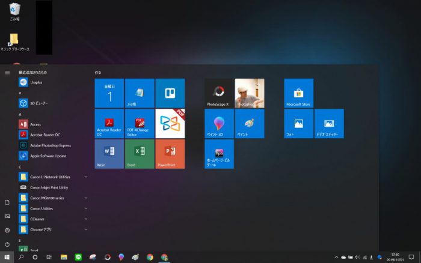Click the hamburger menu in Start

coord(7,73)
